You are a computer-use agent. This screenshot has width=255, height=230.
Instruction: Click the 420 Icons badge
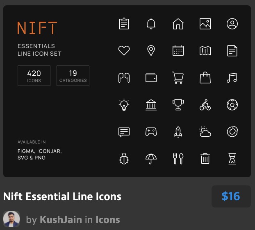34,76
